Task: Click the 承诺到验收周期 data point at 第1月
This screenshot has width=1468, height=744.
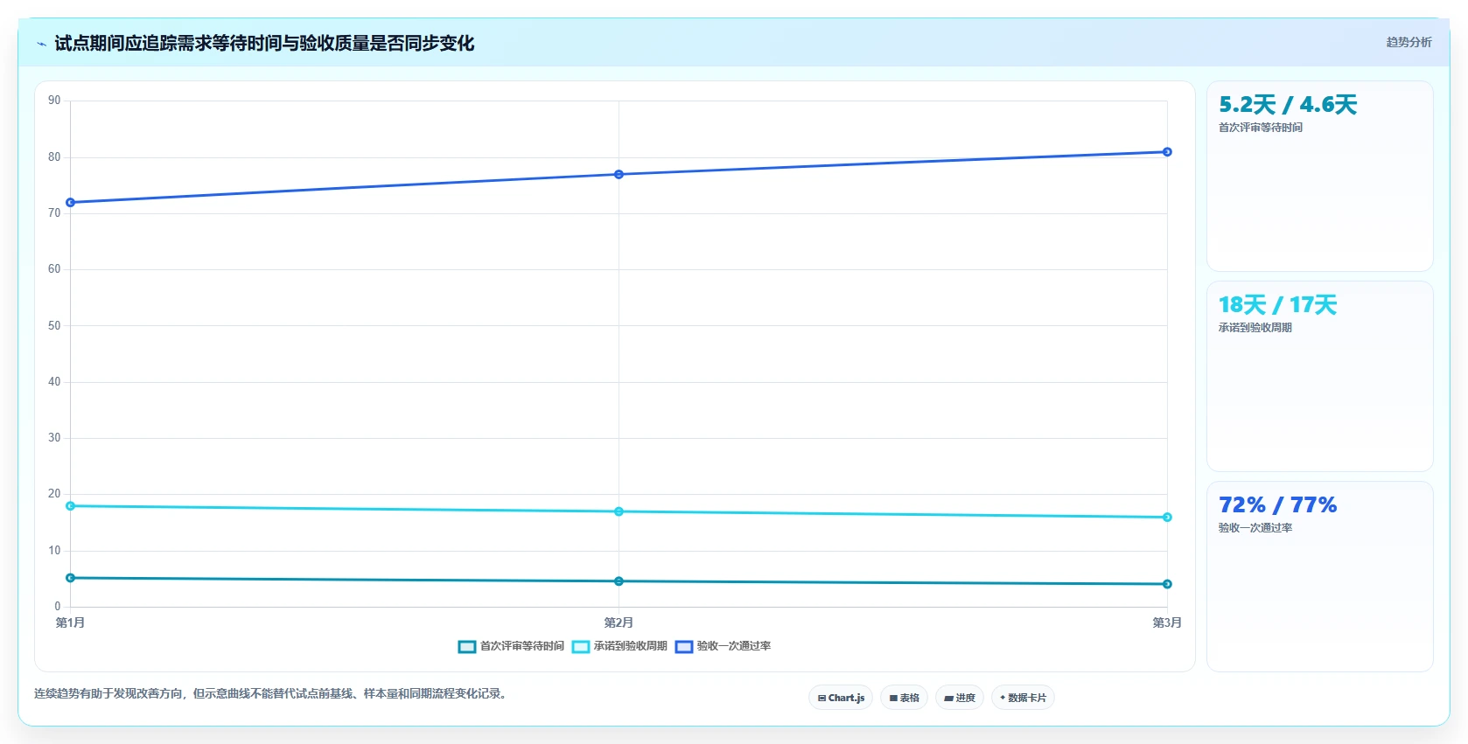Action: click(x=71, y=506)
